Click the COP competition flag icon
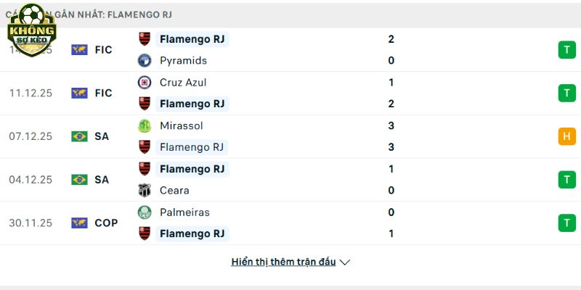This screenshot has height=290, width=581. 79,223
